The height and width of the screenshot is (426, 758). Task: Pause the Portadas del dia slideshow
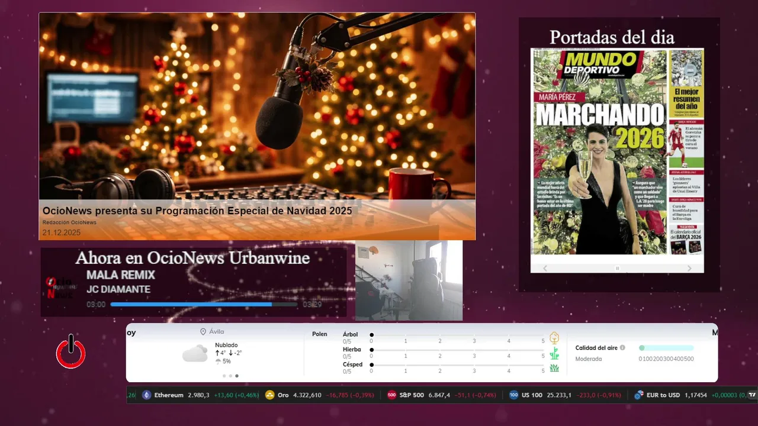[617, 268]
